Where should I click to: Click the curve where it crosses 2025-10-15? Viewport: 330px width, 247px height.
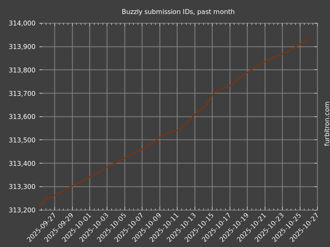tap(212, 93)
